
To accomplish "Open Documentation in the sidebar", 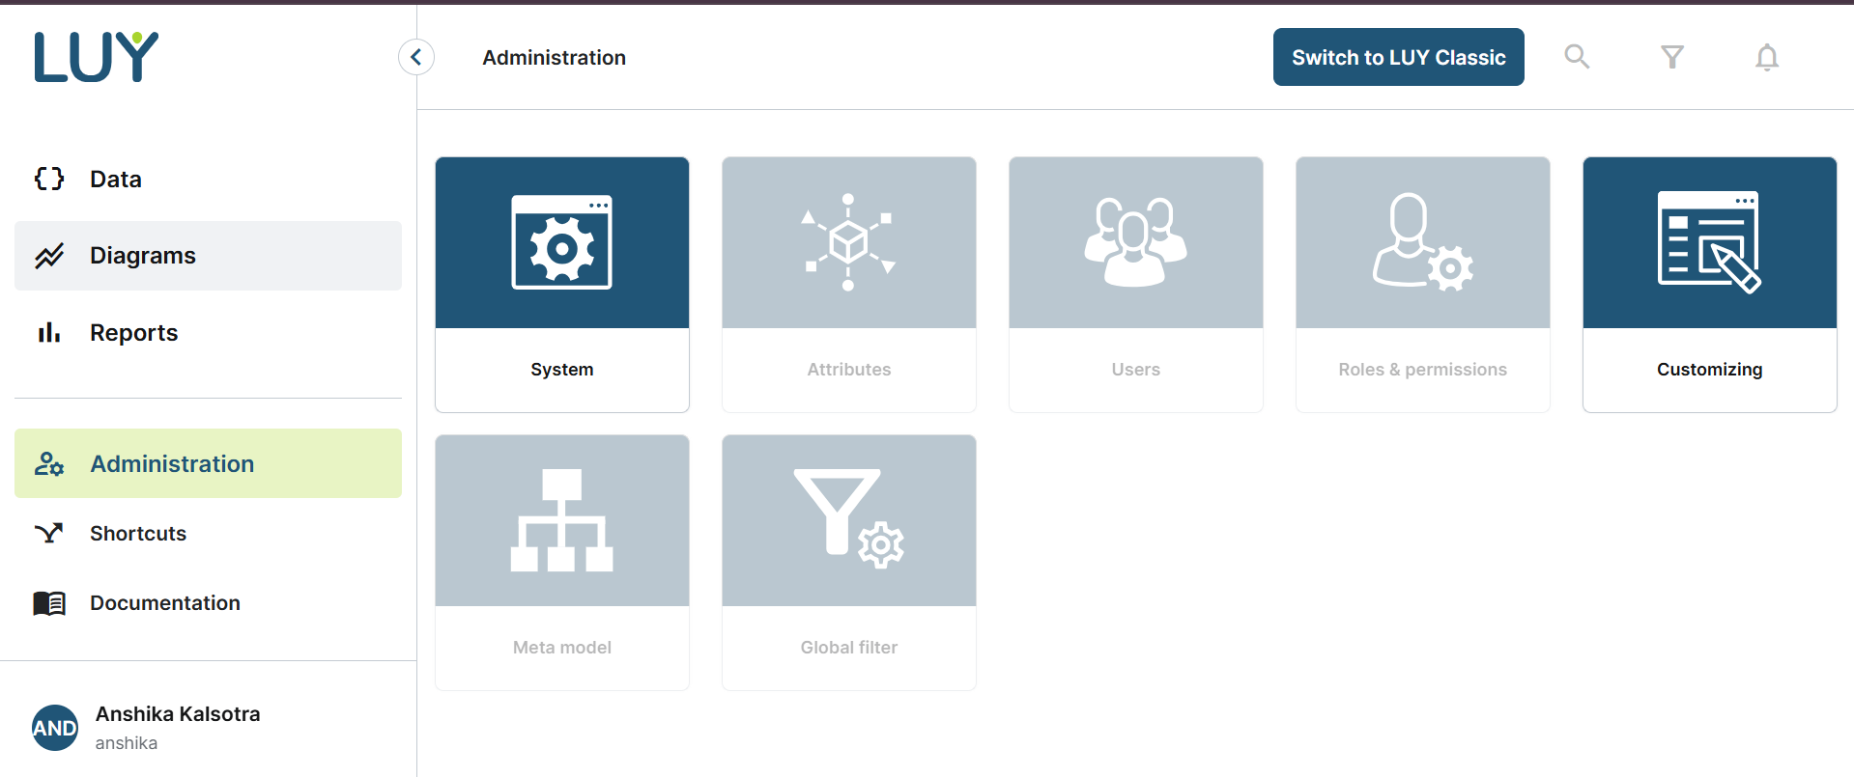I will [x=164, y=603].
